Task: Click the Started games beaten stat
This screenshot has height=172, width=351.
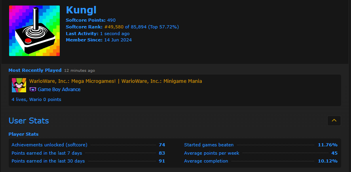Action: 209,145
